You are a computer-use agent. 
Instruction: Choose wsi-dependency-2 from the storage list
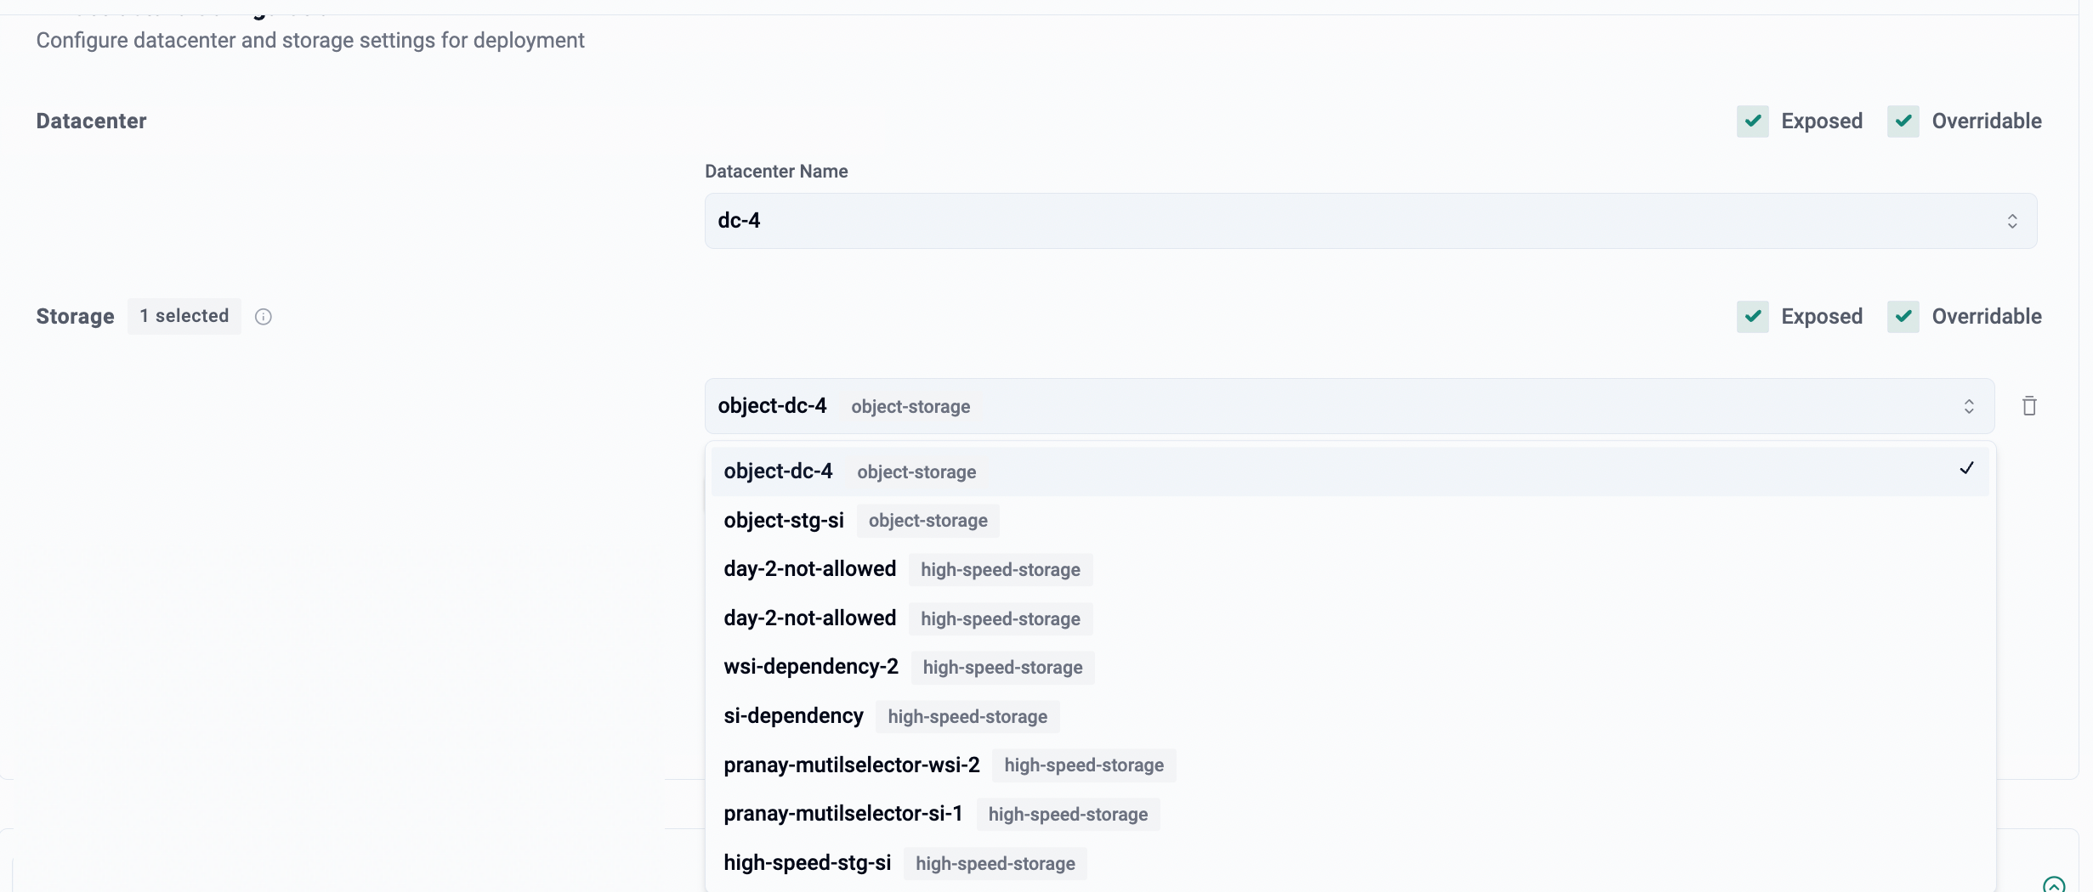point(811,667)
